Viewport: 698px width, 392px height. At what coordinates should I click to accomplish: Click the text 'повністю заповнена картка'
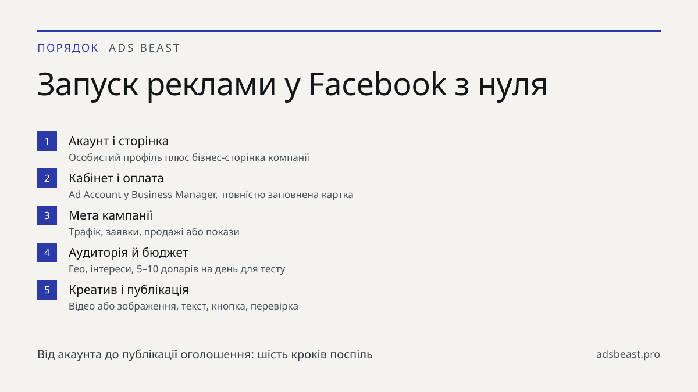click(x=288, y=195)
